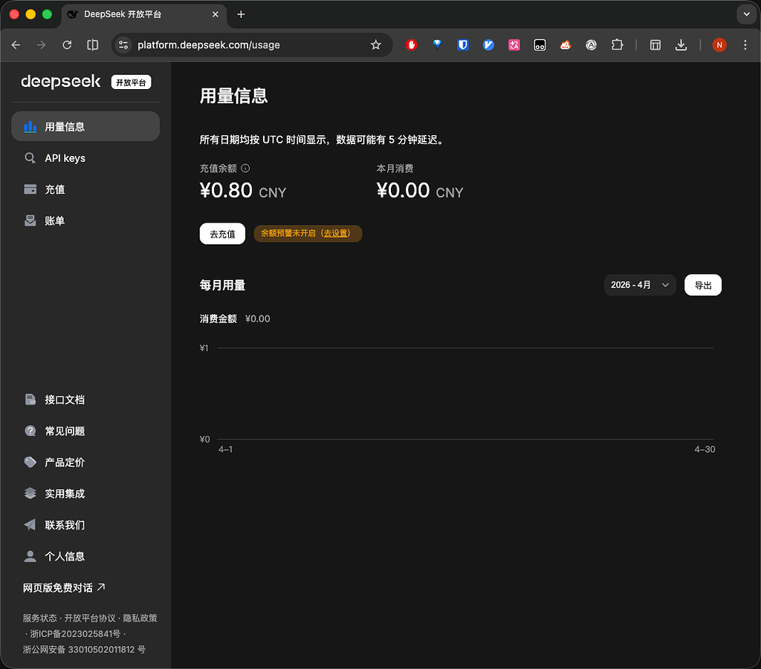Viewport: 761px width, 669px height.
Task: Close the DeepSeek 开放平台 tab
Action: (216, 15)
